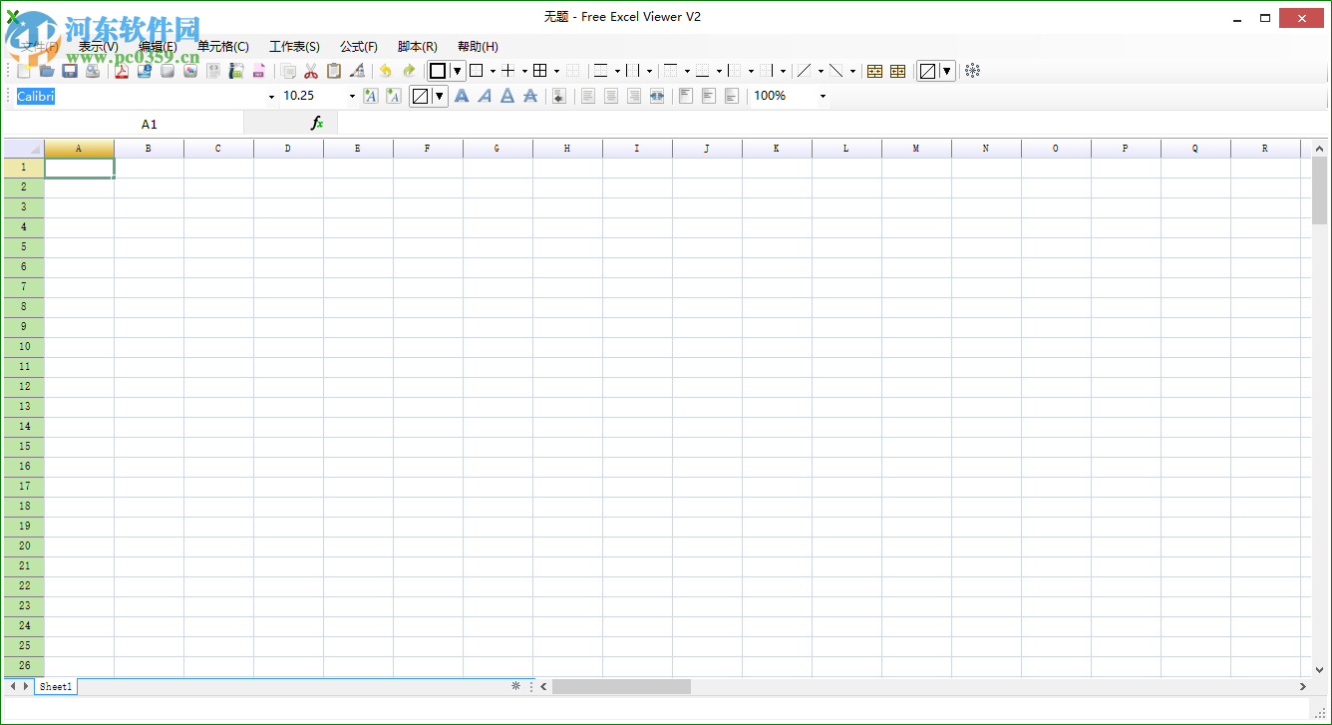1332x725 pixels.
Task: Toggle bold formatting on the cell
Action: [462, 95]
